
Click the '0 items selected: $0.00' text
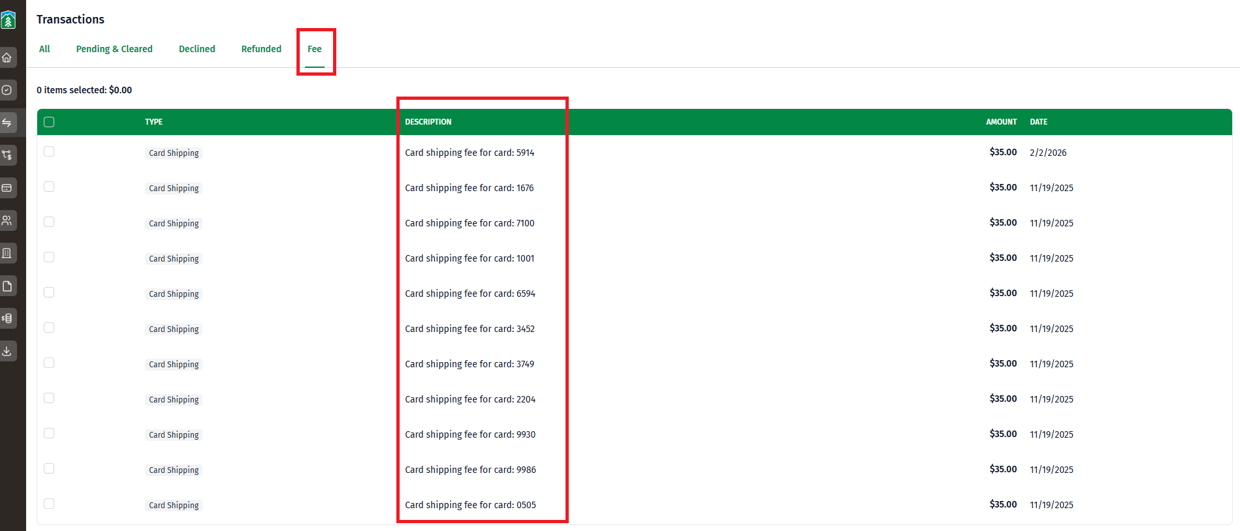(84, 90)
